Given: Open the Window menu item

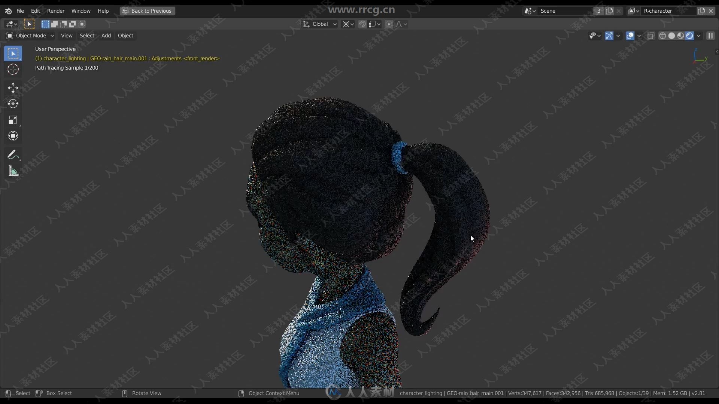Looking at the screenshot, I should tap(81, 11).
